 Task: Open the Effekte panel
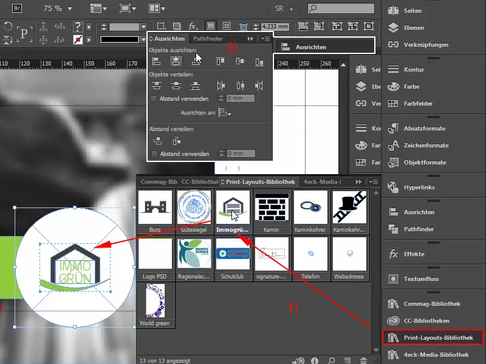tap(414, 254)
